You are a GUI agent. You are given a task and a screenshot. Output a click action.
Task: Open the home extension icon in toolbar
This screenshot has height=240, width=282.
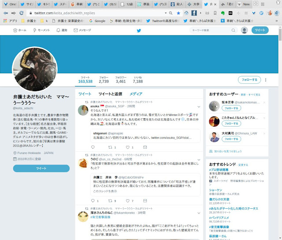click(186, 13)
